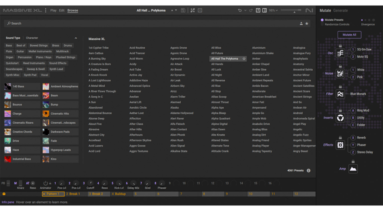Click the NI logo in the header
This screenshot has height=211, width=383.
(309, 10)
